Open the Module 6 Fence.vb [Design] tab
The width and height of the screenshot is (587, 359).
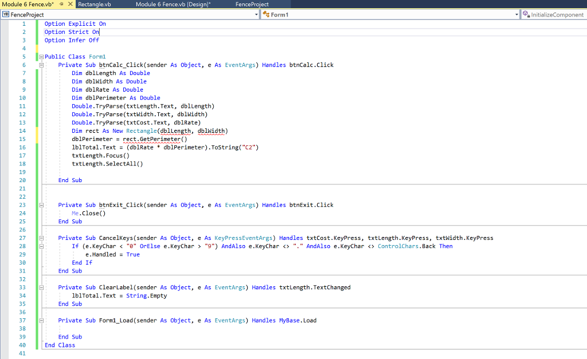coord(173,4)
